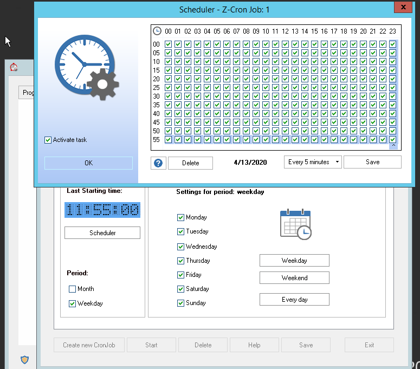Image resolution: width=420 pixels, height=369 pixels.
Task: Click the OK button in Scheduler dialog
Action: [x=88, y=163]
